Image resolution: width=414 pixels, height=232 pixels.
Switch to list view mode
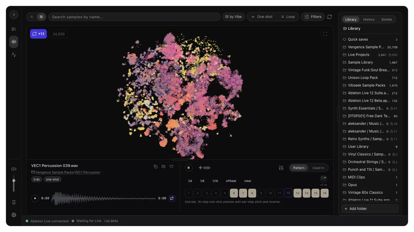[32, 17]
